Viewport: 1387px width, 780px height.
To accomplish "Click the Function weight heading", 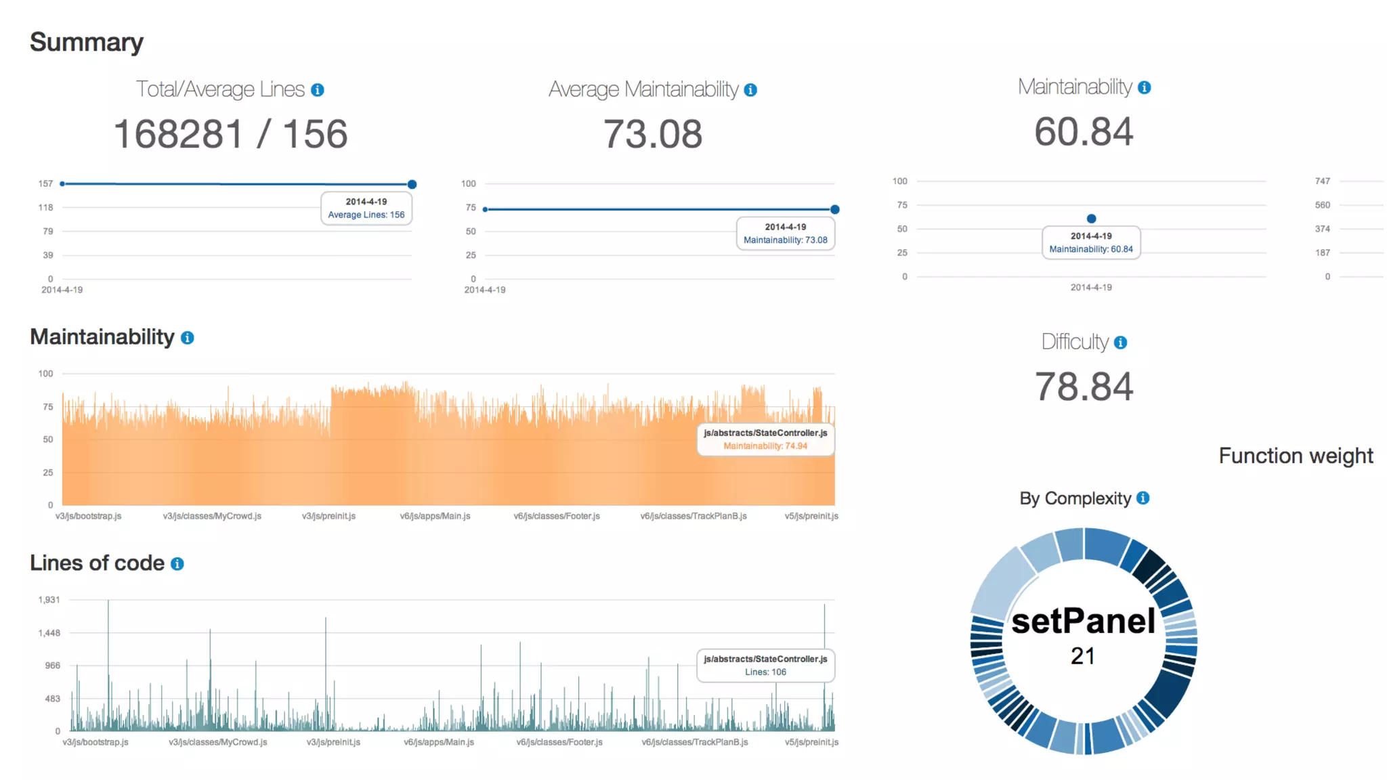I will click(x=1296, y=456).
